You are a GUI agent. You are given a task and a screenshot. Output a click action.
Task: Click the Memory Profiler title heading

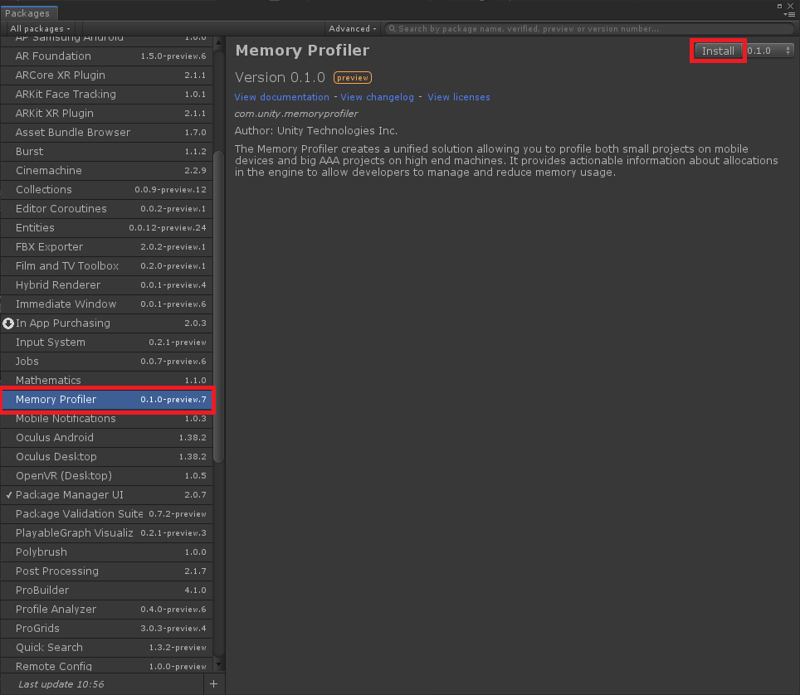302,51
